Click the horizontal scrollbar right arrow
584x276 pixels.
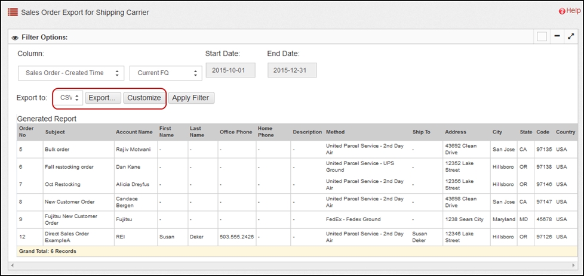point(573,266)
